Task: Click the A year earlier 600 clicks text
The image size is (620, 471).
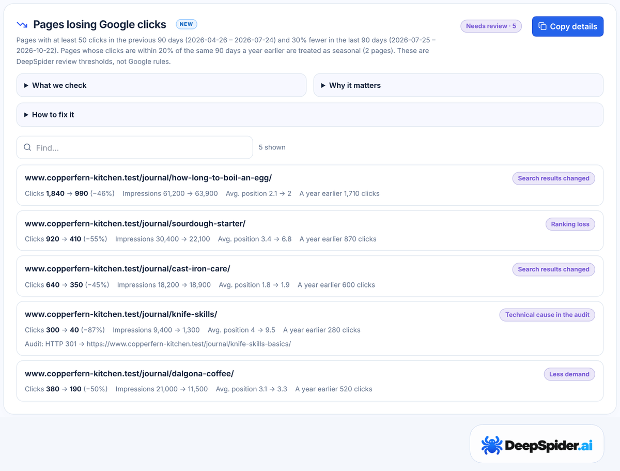Action: (x=336, y=284)
